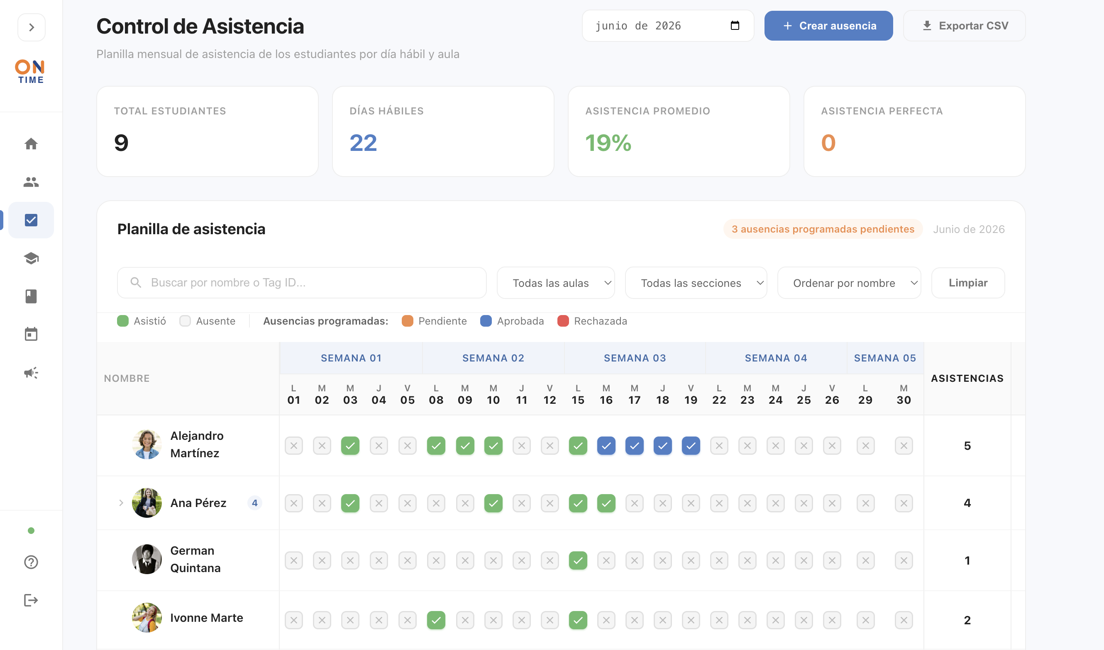Click the SEMANA 01 column header

point(351,358)
